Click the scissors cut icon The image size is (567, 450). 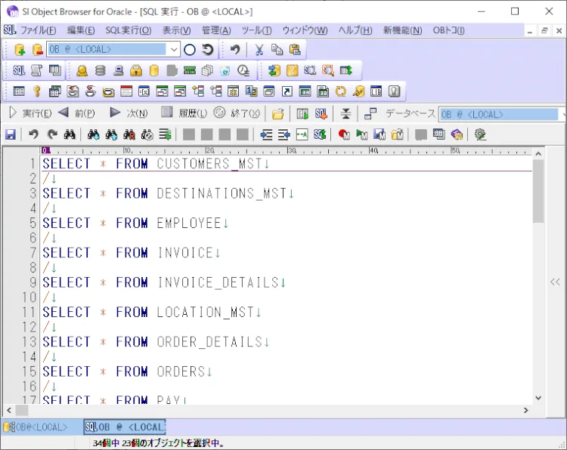(259, 50)
